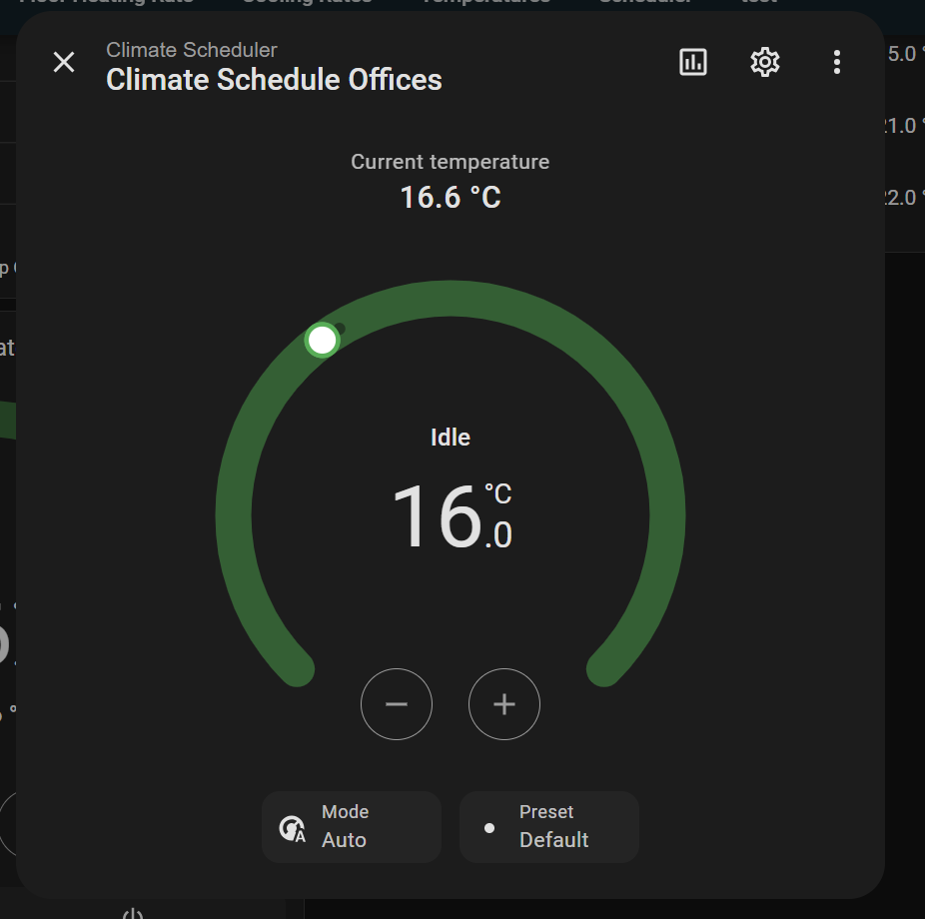This screenshot has height=919, width=925.
Task: Click the Climate Scheduler subtitle
Action: [192, 50]
